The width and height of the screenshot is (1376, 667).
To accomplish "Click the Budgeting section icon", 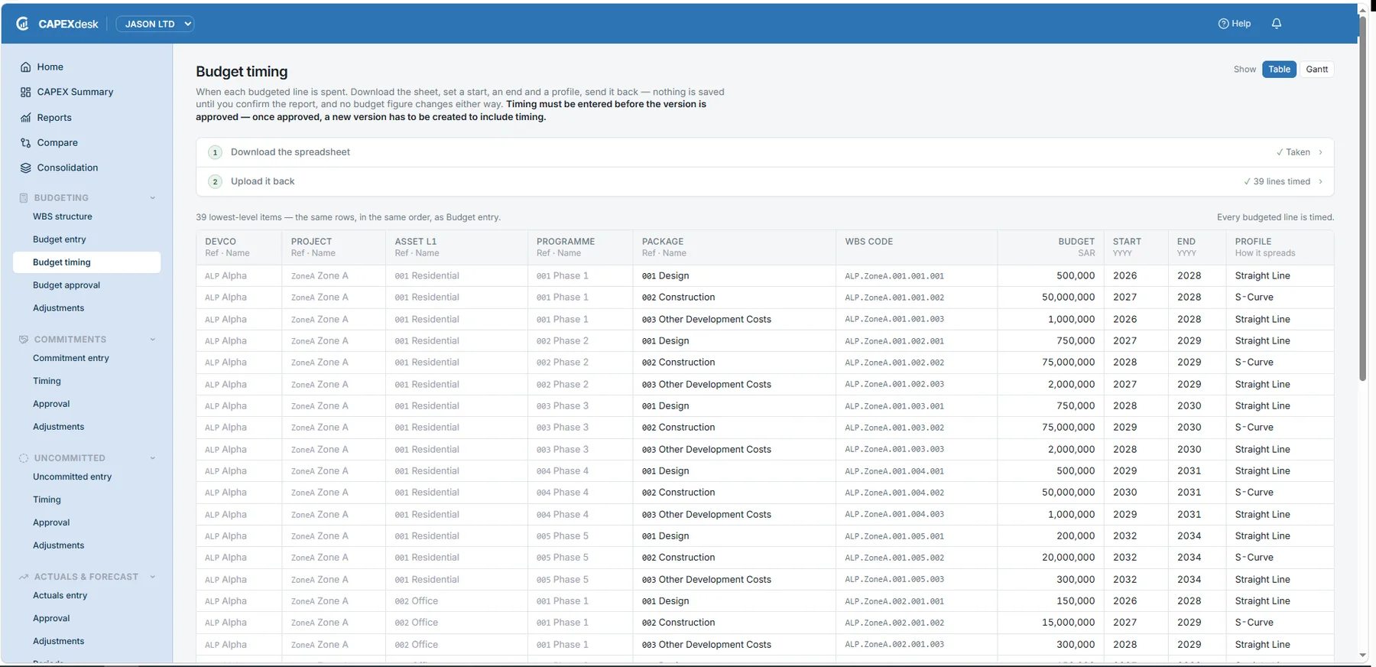I will (24, 198).
